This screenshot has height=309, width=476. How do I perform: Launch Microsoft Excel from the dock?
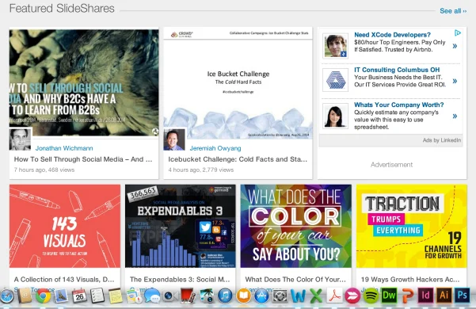316,296
